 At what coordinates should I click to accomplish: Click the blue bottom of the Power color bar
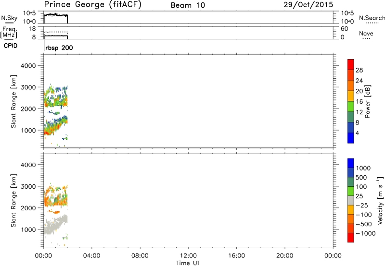click(x=351, y=138)
